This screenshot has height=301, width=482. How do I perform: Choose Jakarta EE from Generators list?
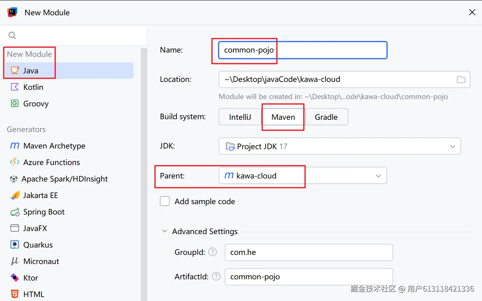(x=40, y=195)
